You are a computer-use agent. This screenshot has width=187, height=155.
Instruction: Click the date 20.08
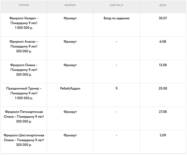click(x=163, y=88)
